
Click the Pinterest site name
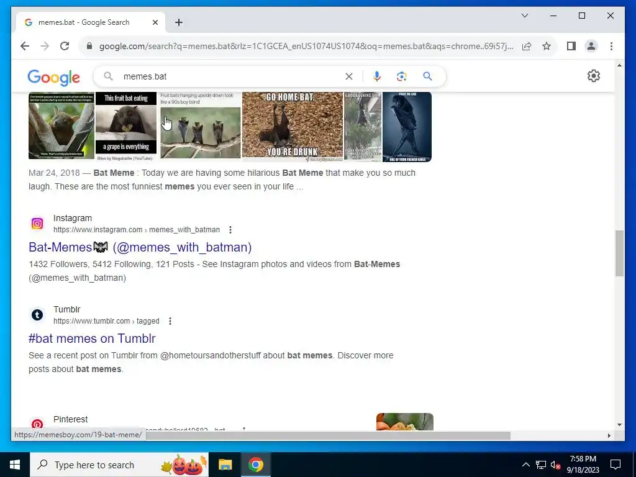[71, 419]
